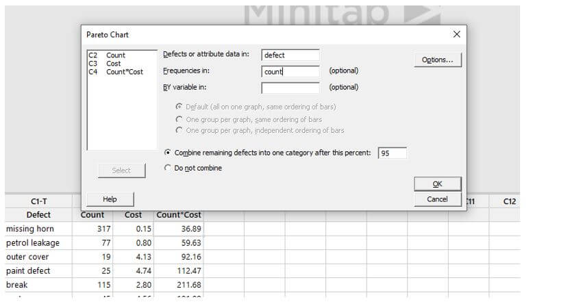Focus the 'Frequencies in' input box
This screenshot has width=581, height=302.
(290, 71)
